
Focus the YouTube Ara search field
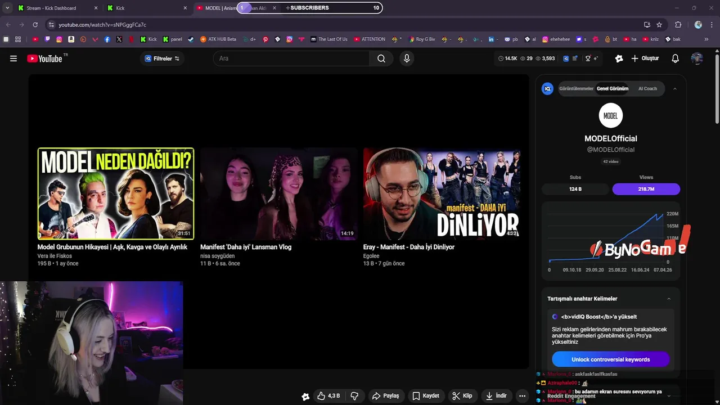tap(291, 58)
